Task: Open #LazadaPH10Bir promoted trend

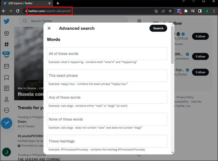Action: (x=31, y=136)
